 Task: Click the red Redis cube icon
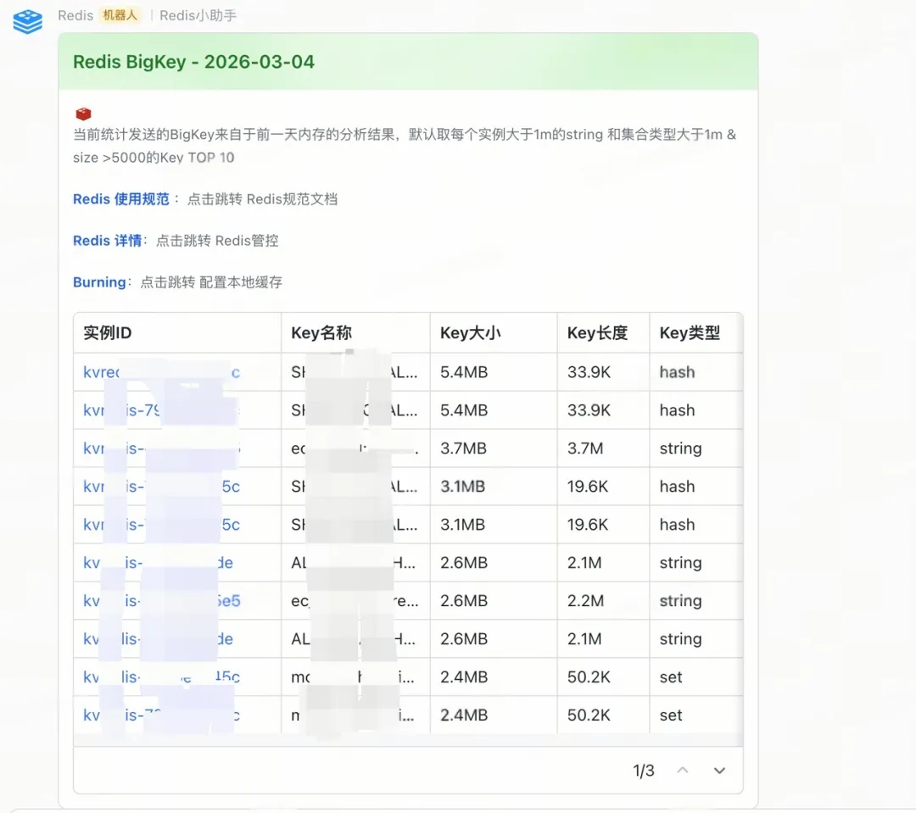(83, 114)
